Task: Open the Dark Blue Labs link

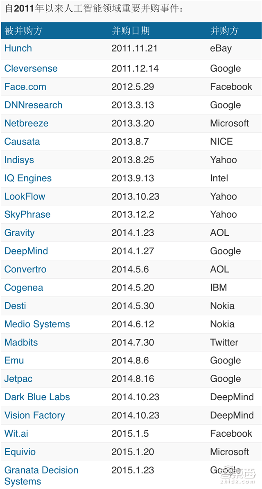Action: pos(37,397)
